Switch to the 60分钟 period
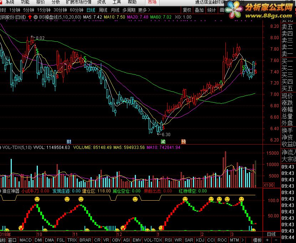 [77, 10]
